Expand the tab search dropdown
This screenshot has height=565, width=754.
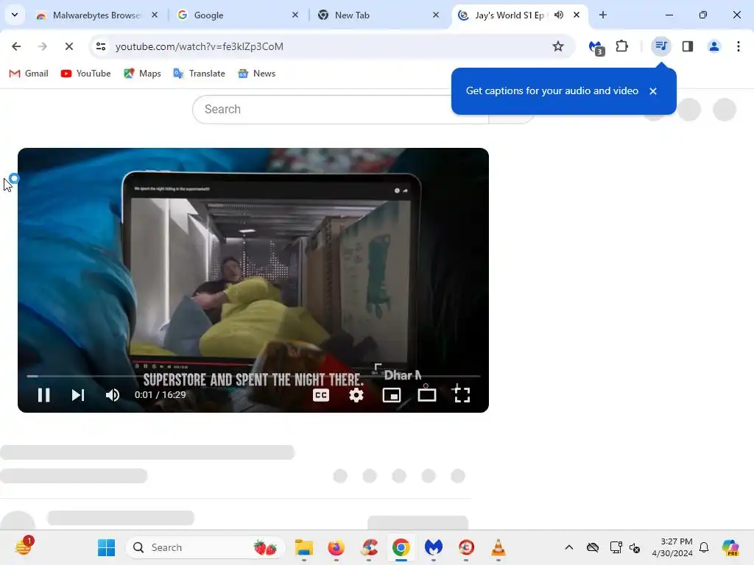click(15, 15)
